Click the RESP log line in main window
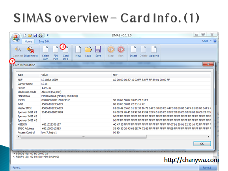 36,157
